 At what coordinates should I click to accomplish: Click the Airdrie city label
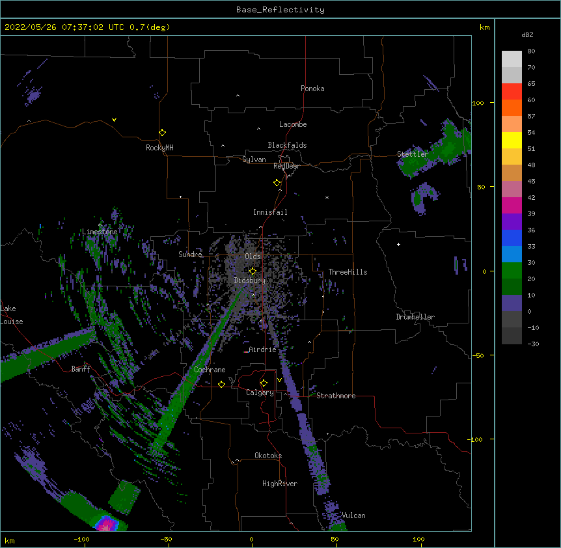[263, 349]
